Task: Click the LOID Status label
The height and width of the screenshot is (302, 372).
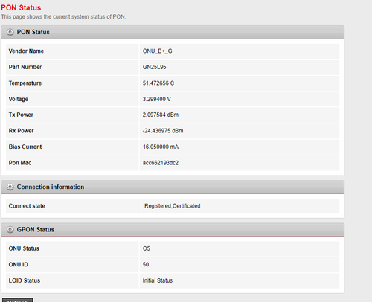Action: (25, 280)
